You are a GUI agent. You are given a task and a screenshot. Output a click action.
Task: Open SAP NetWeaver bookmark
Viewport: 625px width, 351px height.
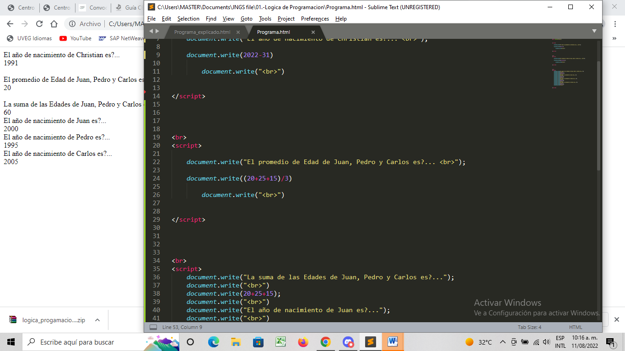click(x=121, y=38)
